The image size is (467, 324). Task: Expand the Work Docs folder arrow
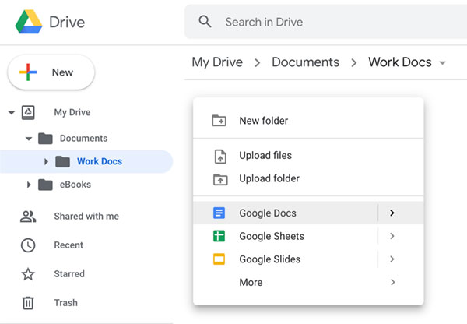pos(46,161)
